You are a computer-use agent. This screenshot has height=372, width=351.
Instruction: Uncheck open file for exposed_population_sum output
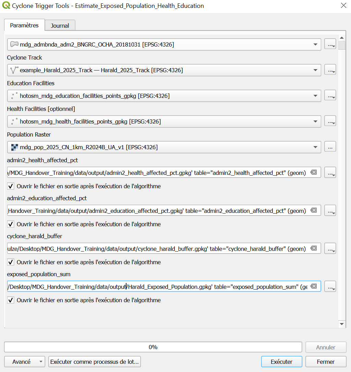[11, 300]
